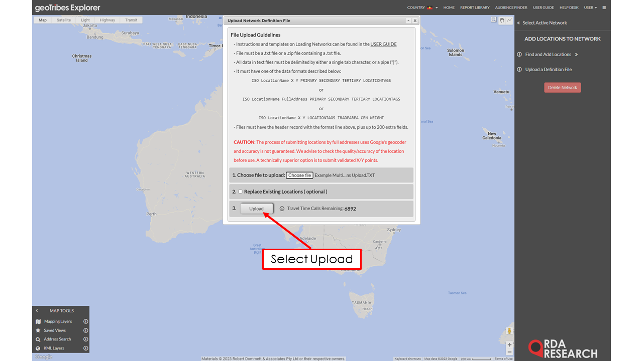Image resolution: width=643 pixels, height=361 pixels.
Task: Zoom out the map with minus button
Action: pos(509,352)
